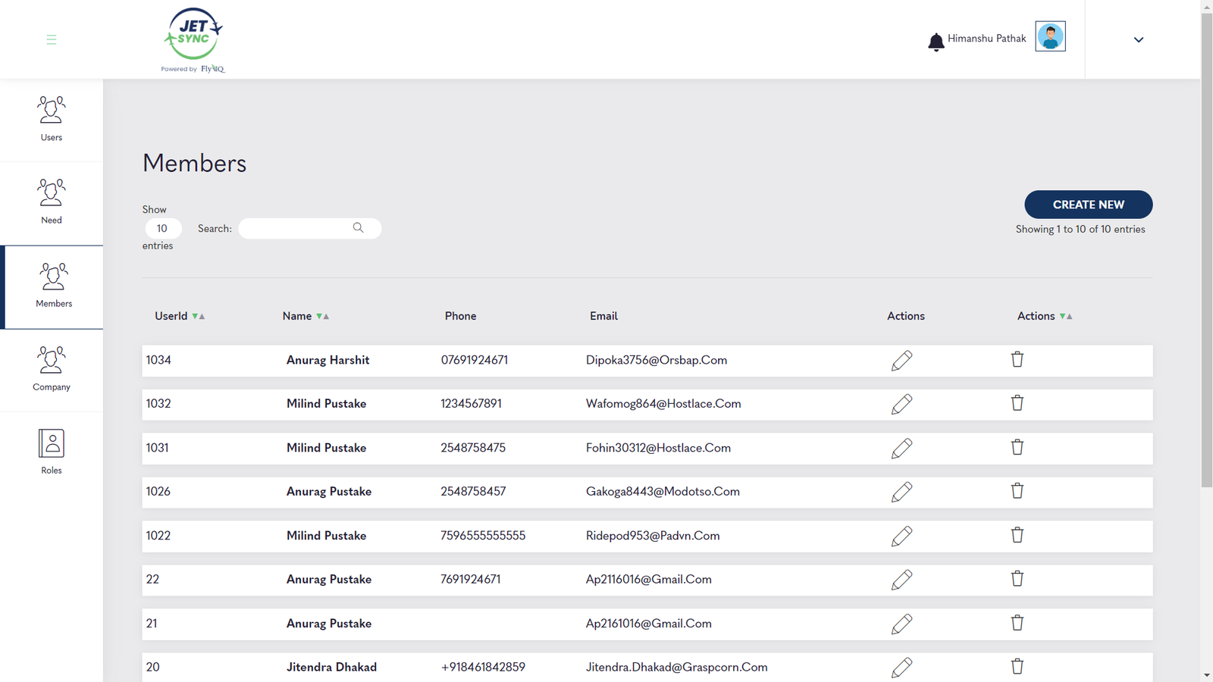Open the Users sidebar section
Image resolution: width=1213 pixels, height=682 pixels.
pyautogui.click(x=52, y=120)
